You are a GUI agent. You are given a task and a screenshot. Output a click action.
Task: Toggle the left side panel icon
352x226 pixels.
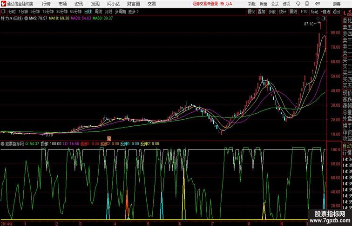3,12
